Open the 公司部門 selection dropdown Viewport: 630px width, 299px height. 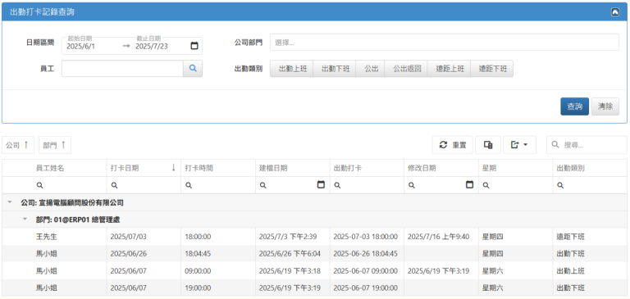pos(445,42)
